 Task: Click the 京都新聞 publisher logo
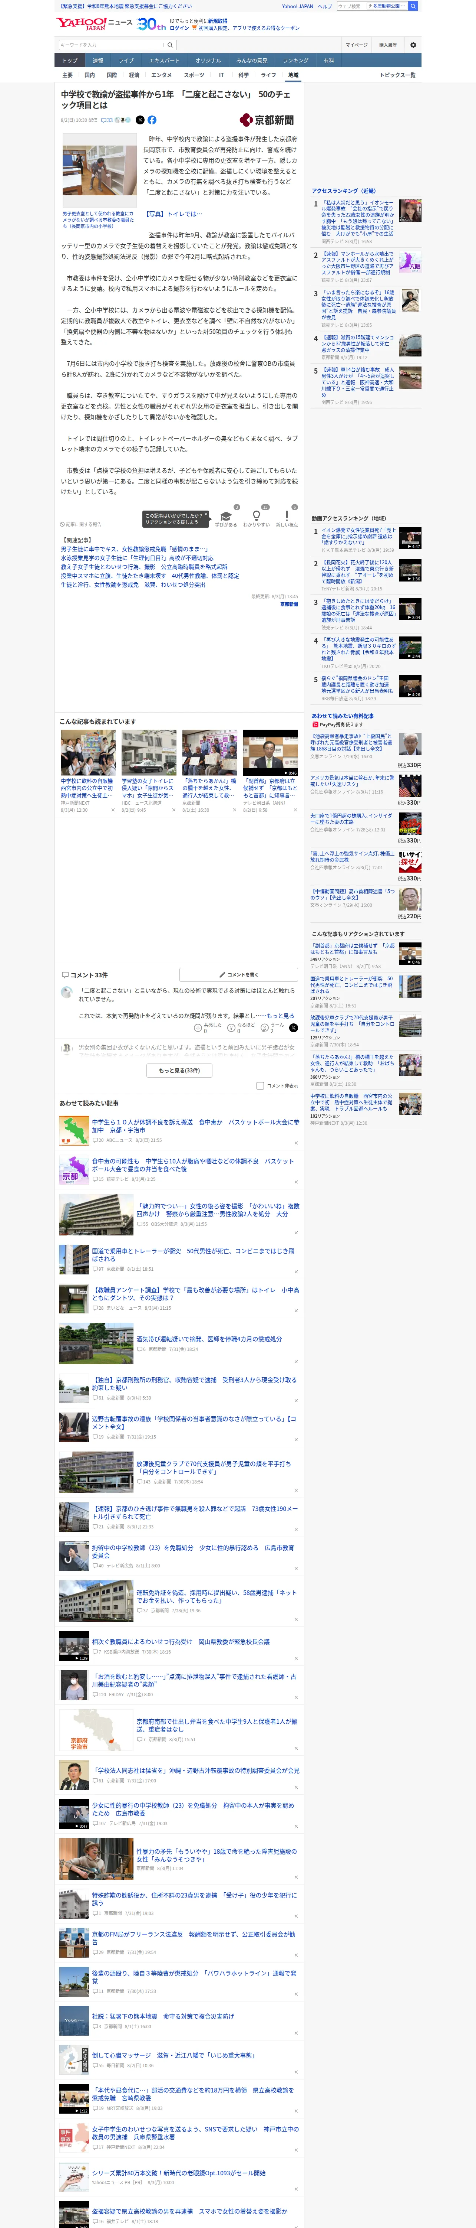268,120
